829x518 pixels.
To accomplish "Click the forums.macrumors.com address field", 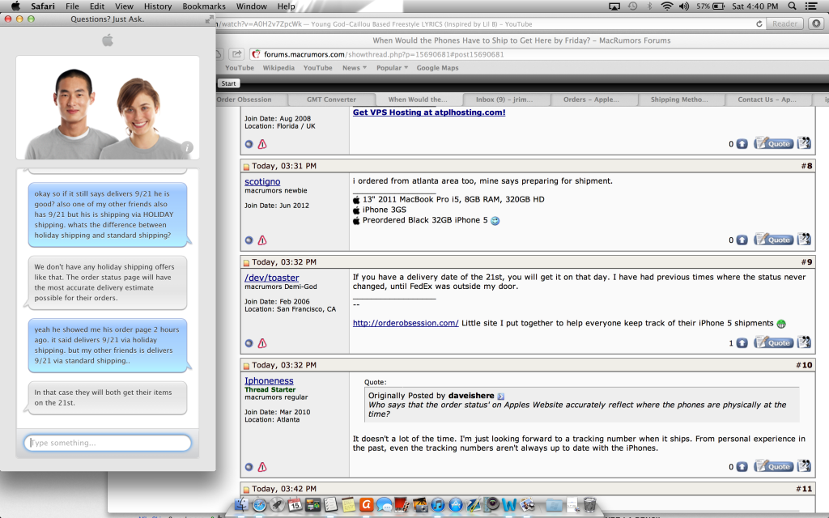I will pos(538,54).
